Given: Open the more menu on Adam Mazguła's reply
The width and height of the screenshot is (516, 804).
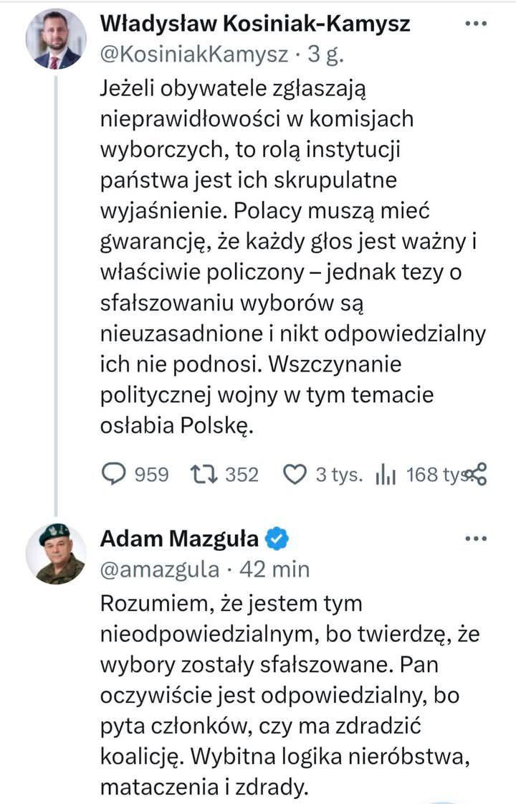Looking at the screenshot, I should coord(476,538).
